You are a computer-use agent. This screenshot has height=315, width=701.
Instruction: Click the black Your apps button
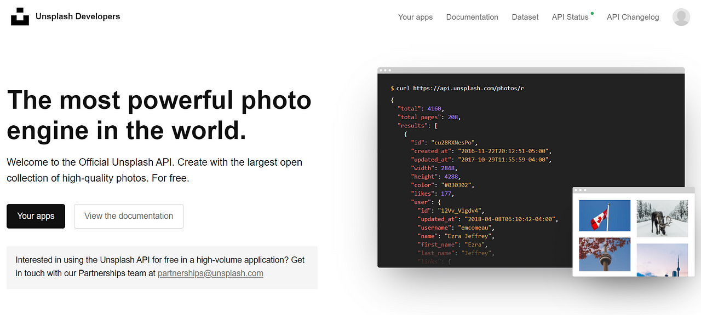36,216
